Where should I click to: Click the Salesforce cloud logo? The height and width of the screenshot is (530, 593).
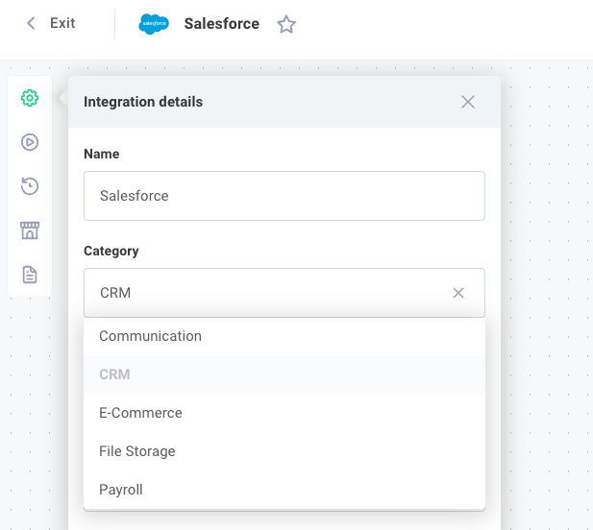click(x=154, y=24)
